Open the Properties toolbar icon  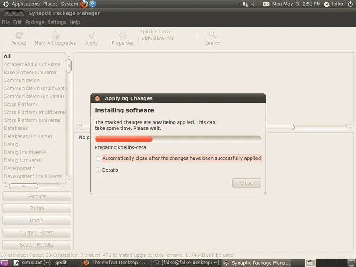123,35
